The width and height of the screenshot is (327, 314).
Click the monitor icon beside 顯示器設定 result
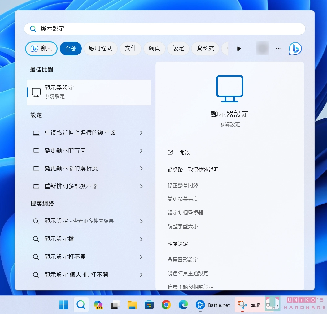click(36, 92)
